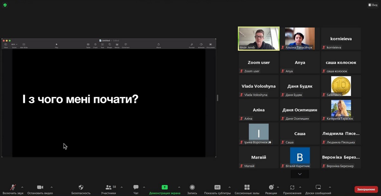
Task: Open the View (Вид) menu
Action: tap(373, 5)
